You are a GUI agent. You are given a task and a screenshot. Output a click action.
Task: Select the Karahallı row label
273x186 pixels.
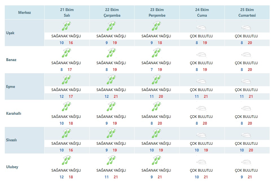(x=14, y=113)
